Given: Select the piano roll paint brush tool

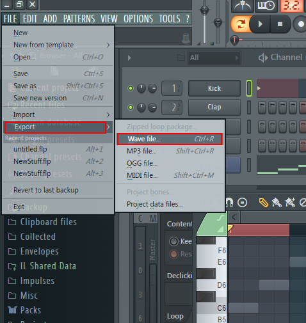Looking at the screenshot, I should [x=277, y=203].
